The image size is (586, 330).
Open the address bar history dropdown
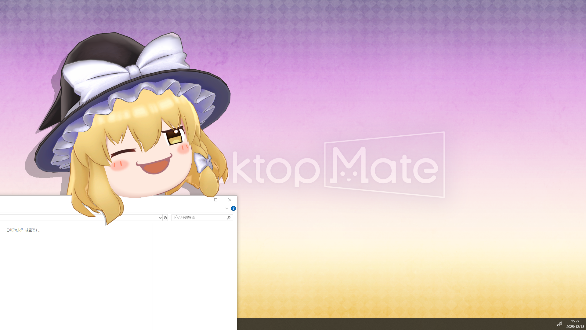coord(160,218)
